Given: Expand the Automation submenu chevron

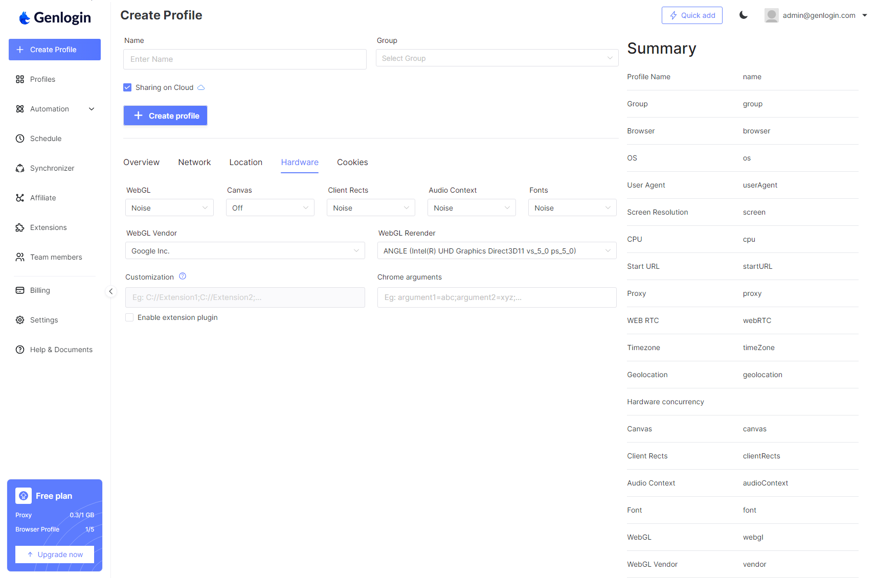Looking at the screenshot, I should coord(92,109).
